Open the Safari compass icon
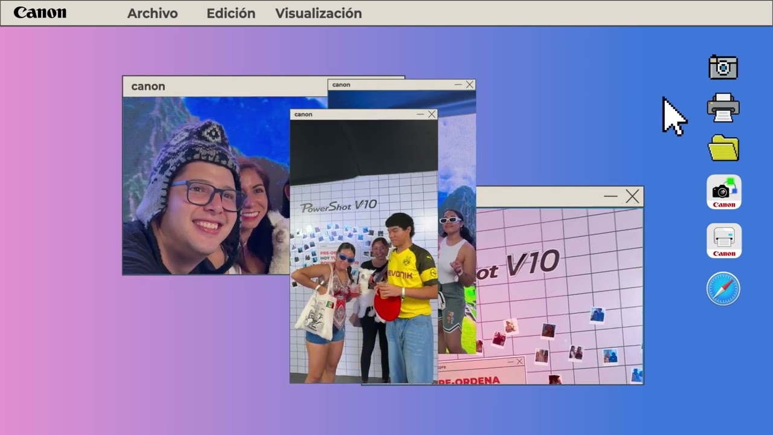The image size is (773, 435). [723, 289]
